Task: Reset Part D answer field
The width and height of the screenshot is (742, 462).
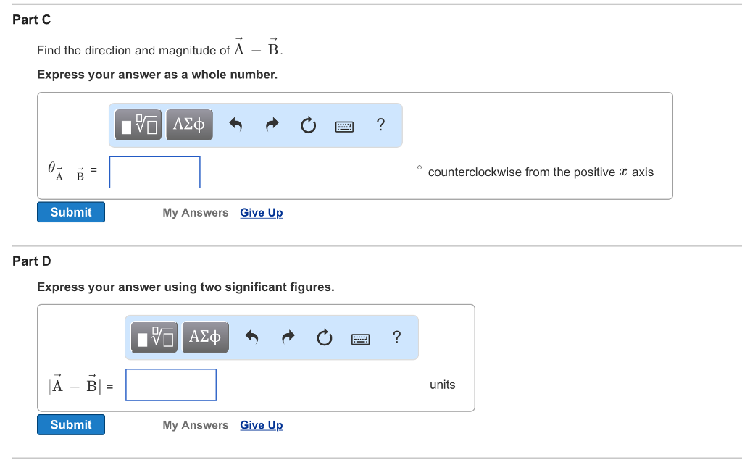Action: click(324, 338)
